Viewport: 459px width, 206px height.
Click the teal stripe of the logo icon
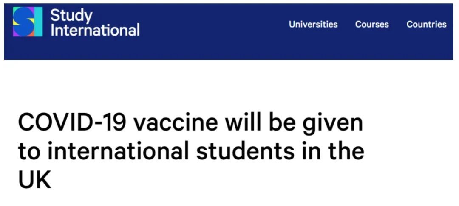tap(39, 22)
